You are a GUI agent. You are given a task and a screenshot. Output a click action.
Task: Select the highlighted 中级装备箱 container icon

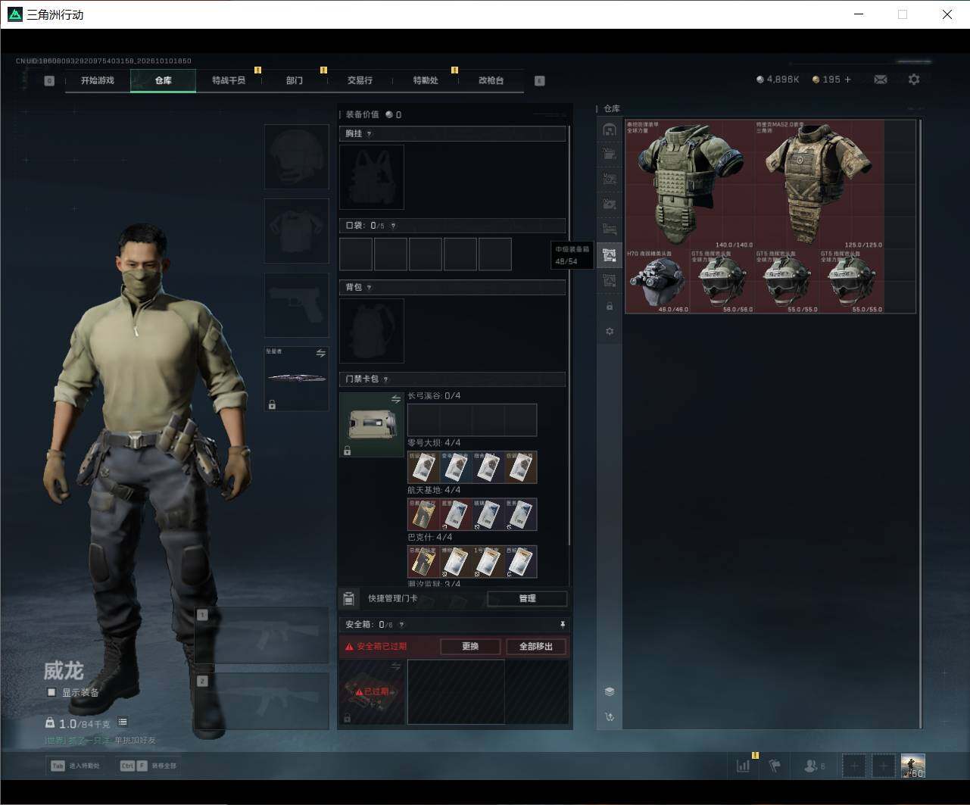point(610,255)
